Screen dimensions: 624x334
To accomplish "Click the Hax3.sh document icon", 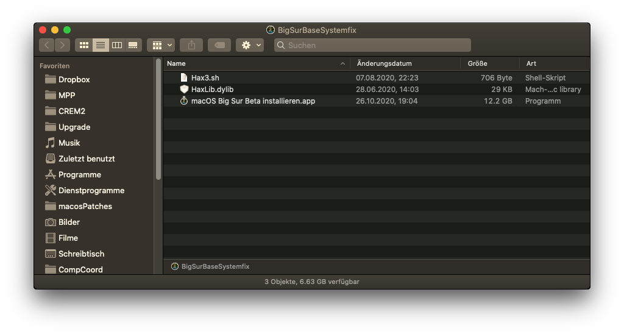I will click(x=184, y=77).
